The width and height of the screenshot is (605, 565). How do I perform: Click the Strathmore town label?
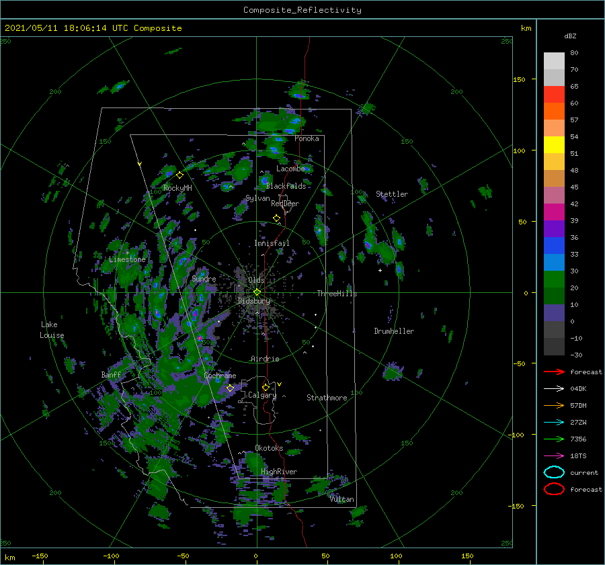[x=327, y=398]
